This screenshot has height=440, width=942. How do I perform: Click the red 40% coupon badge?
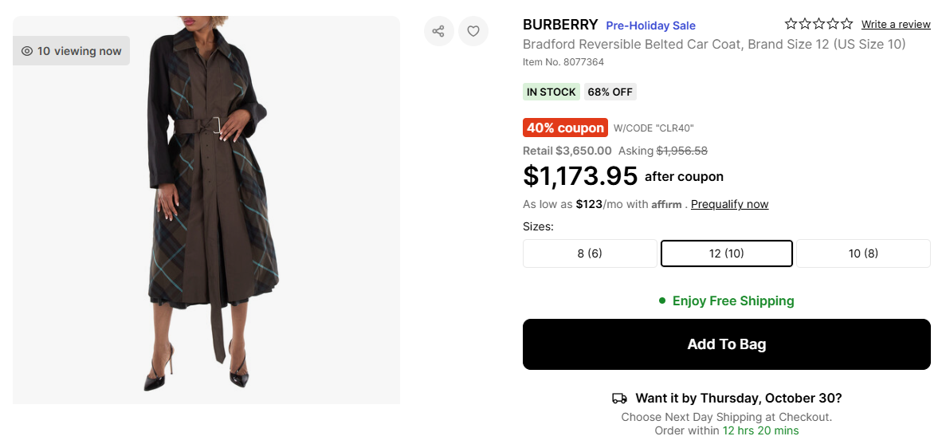566,128
